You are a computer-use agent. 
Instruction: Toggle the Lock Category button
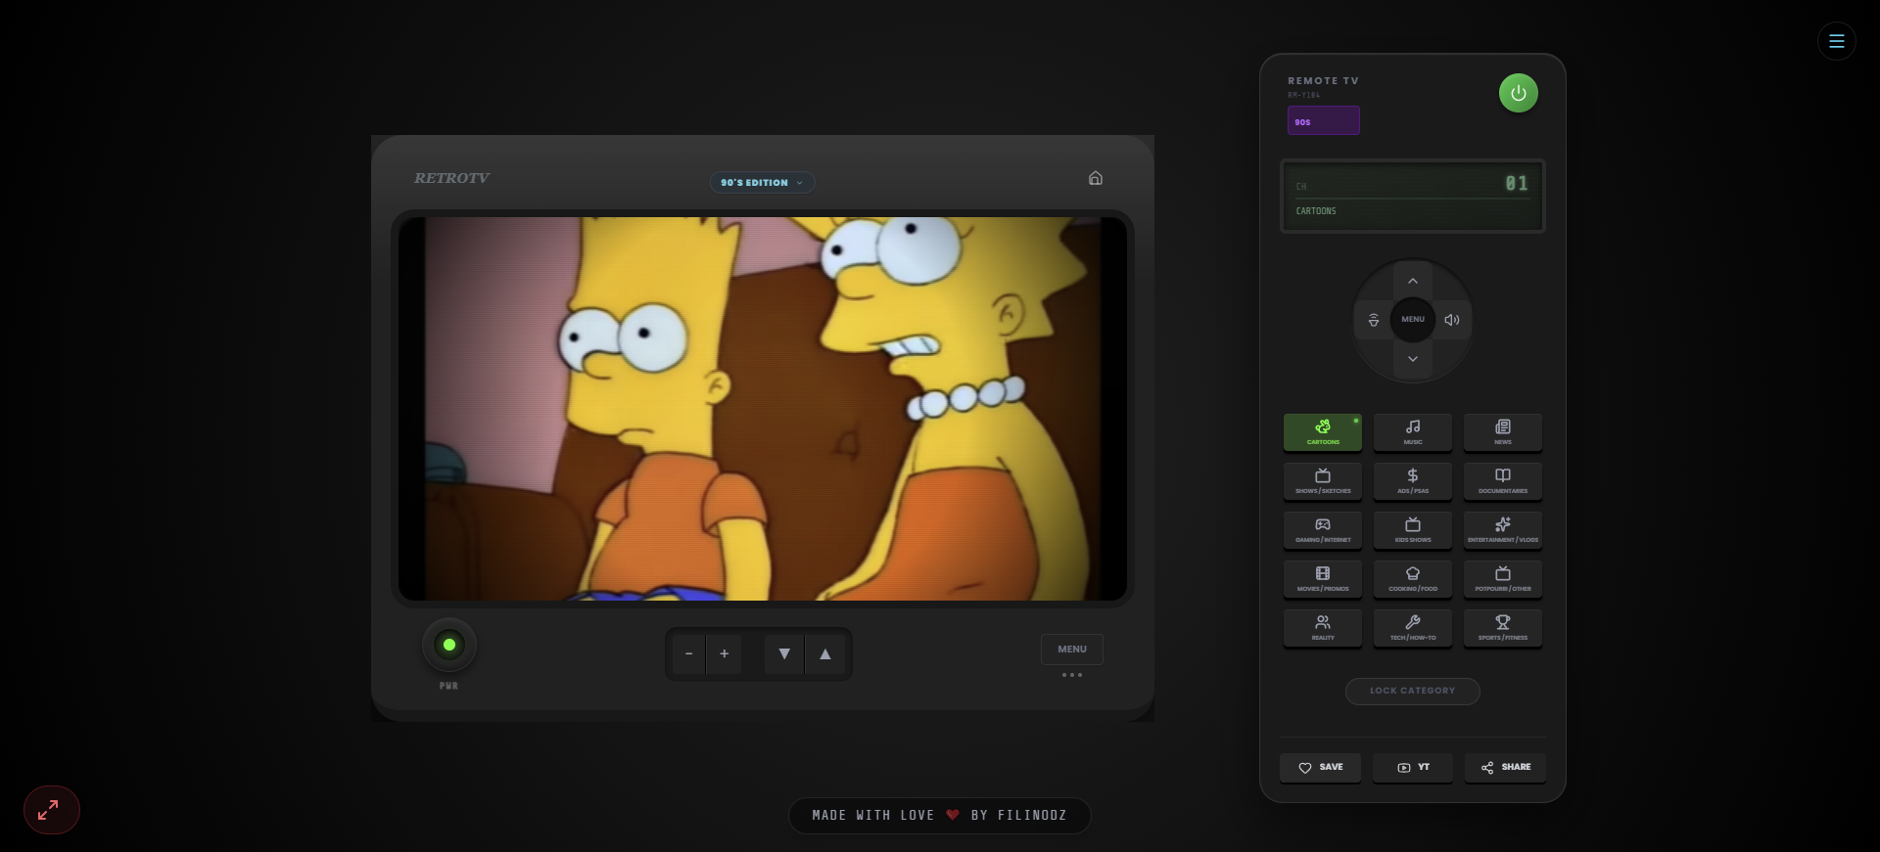tap(1412, 691)
